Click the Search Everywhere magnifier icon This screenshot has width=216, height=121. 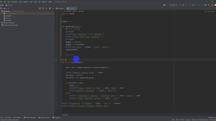[212, 5]
